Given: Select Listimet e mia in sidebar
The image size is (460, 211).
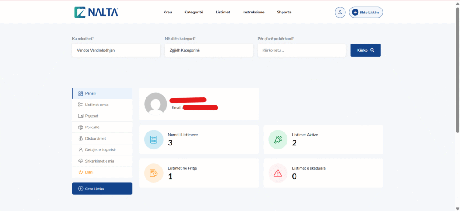Looking at the screenshot, I should (x=97, y=105).
